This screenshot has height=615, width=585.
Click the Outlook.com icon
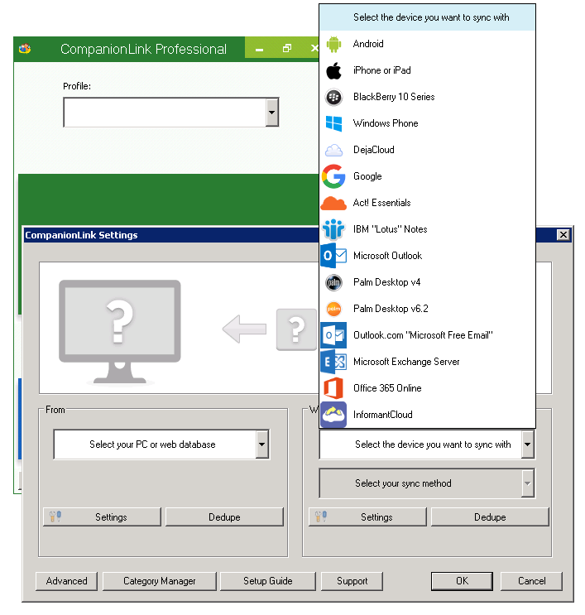[x=333, y=335]
